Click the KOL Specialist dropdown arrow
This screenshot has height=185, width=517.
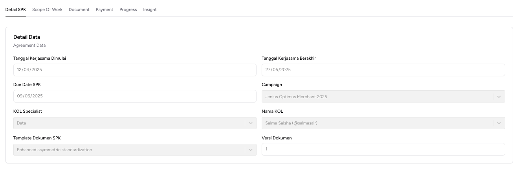pyautogui.click(x=251, y=123)
